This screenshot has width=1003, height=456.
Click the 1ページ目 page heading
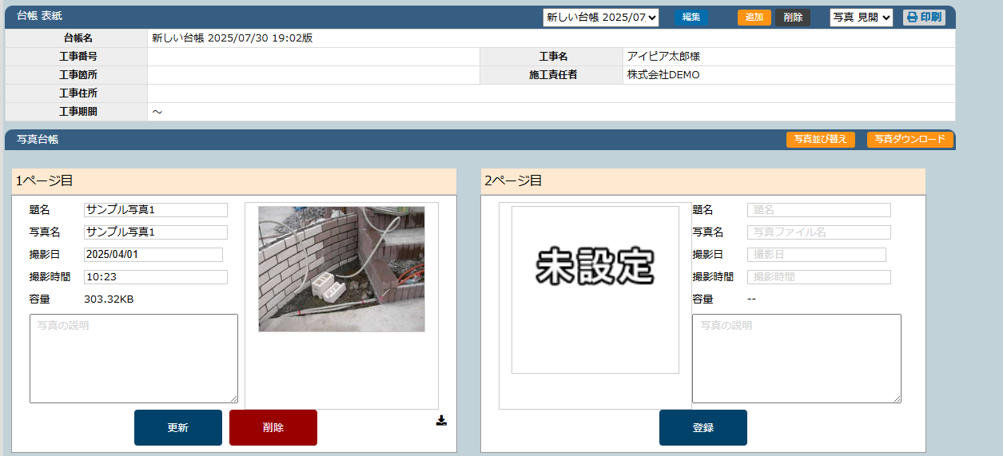tap(45, 181)
